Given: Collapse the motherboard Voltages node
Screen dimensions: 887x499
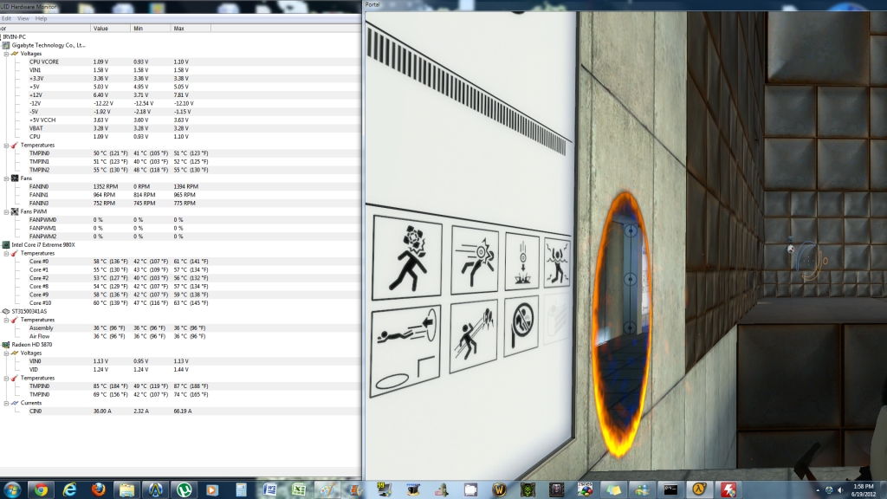Looking at the screenshot, I should coord(6,54).
